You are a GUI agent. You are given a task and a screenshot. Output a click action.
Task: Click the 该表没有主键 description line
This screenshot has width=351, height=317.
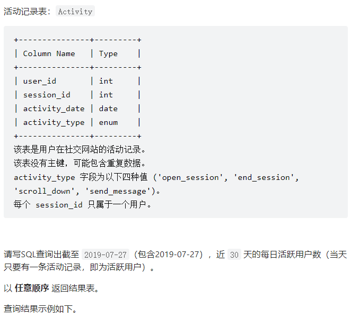coord(80,164)
